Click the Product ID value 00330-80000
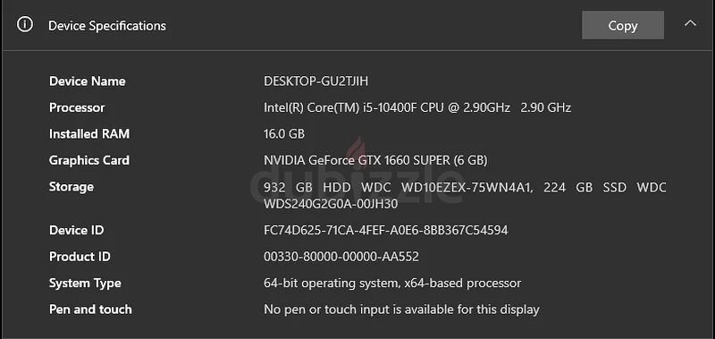 click(341, 257)
